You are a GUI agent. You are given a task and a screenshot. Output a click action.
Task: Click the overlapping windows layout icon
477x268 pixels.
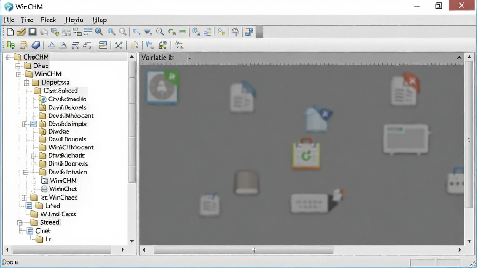coord(77,32)
